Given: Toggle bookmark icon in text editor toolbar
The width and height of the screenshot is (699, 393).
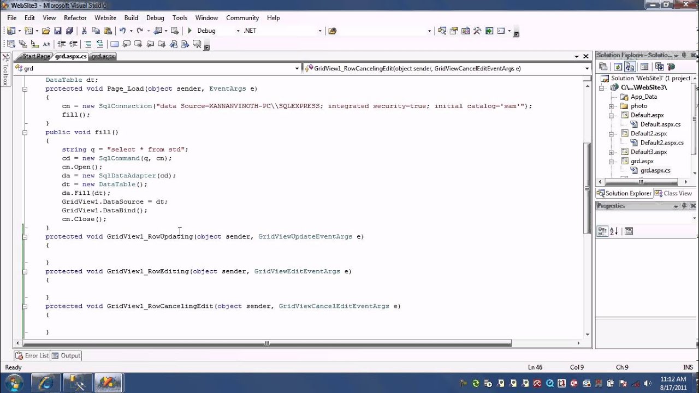Looking at the screenshot, I should tap(114, 44).
